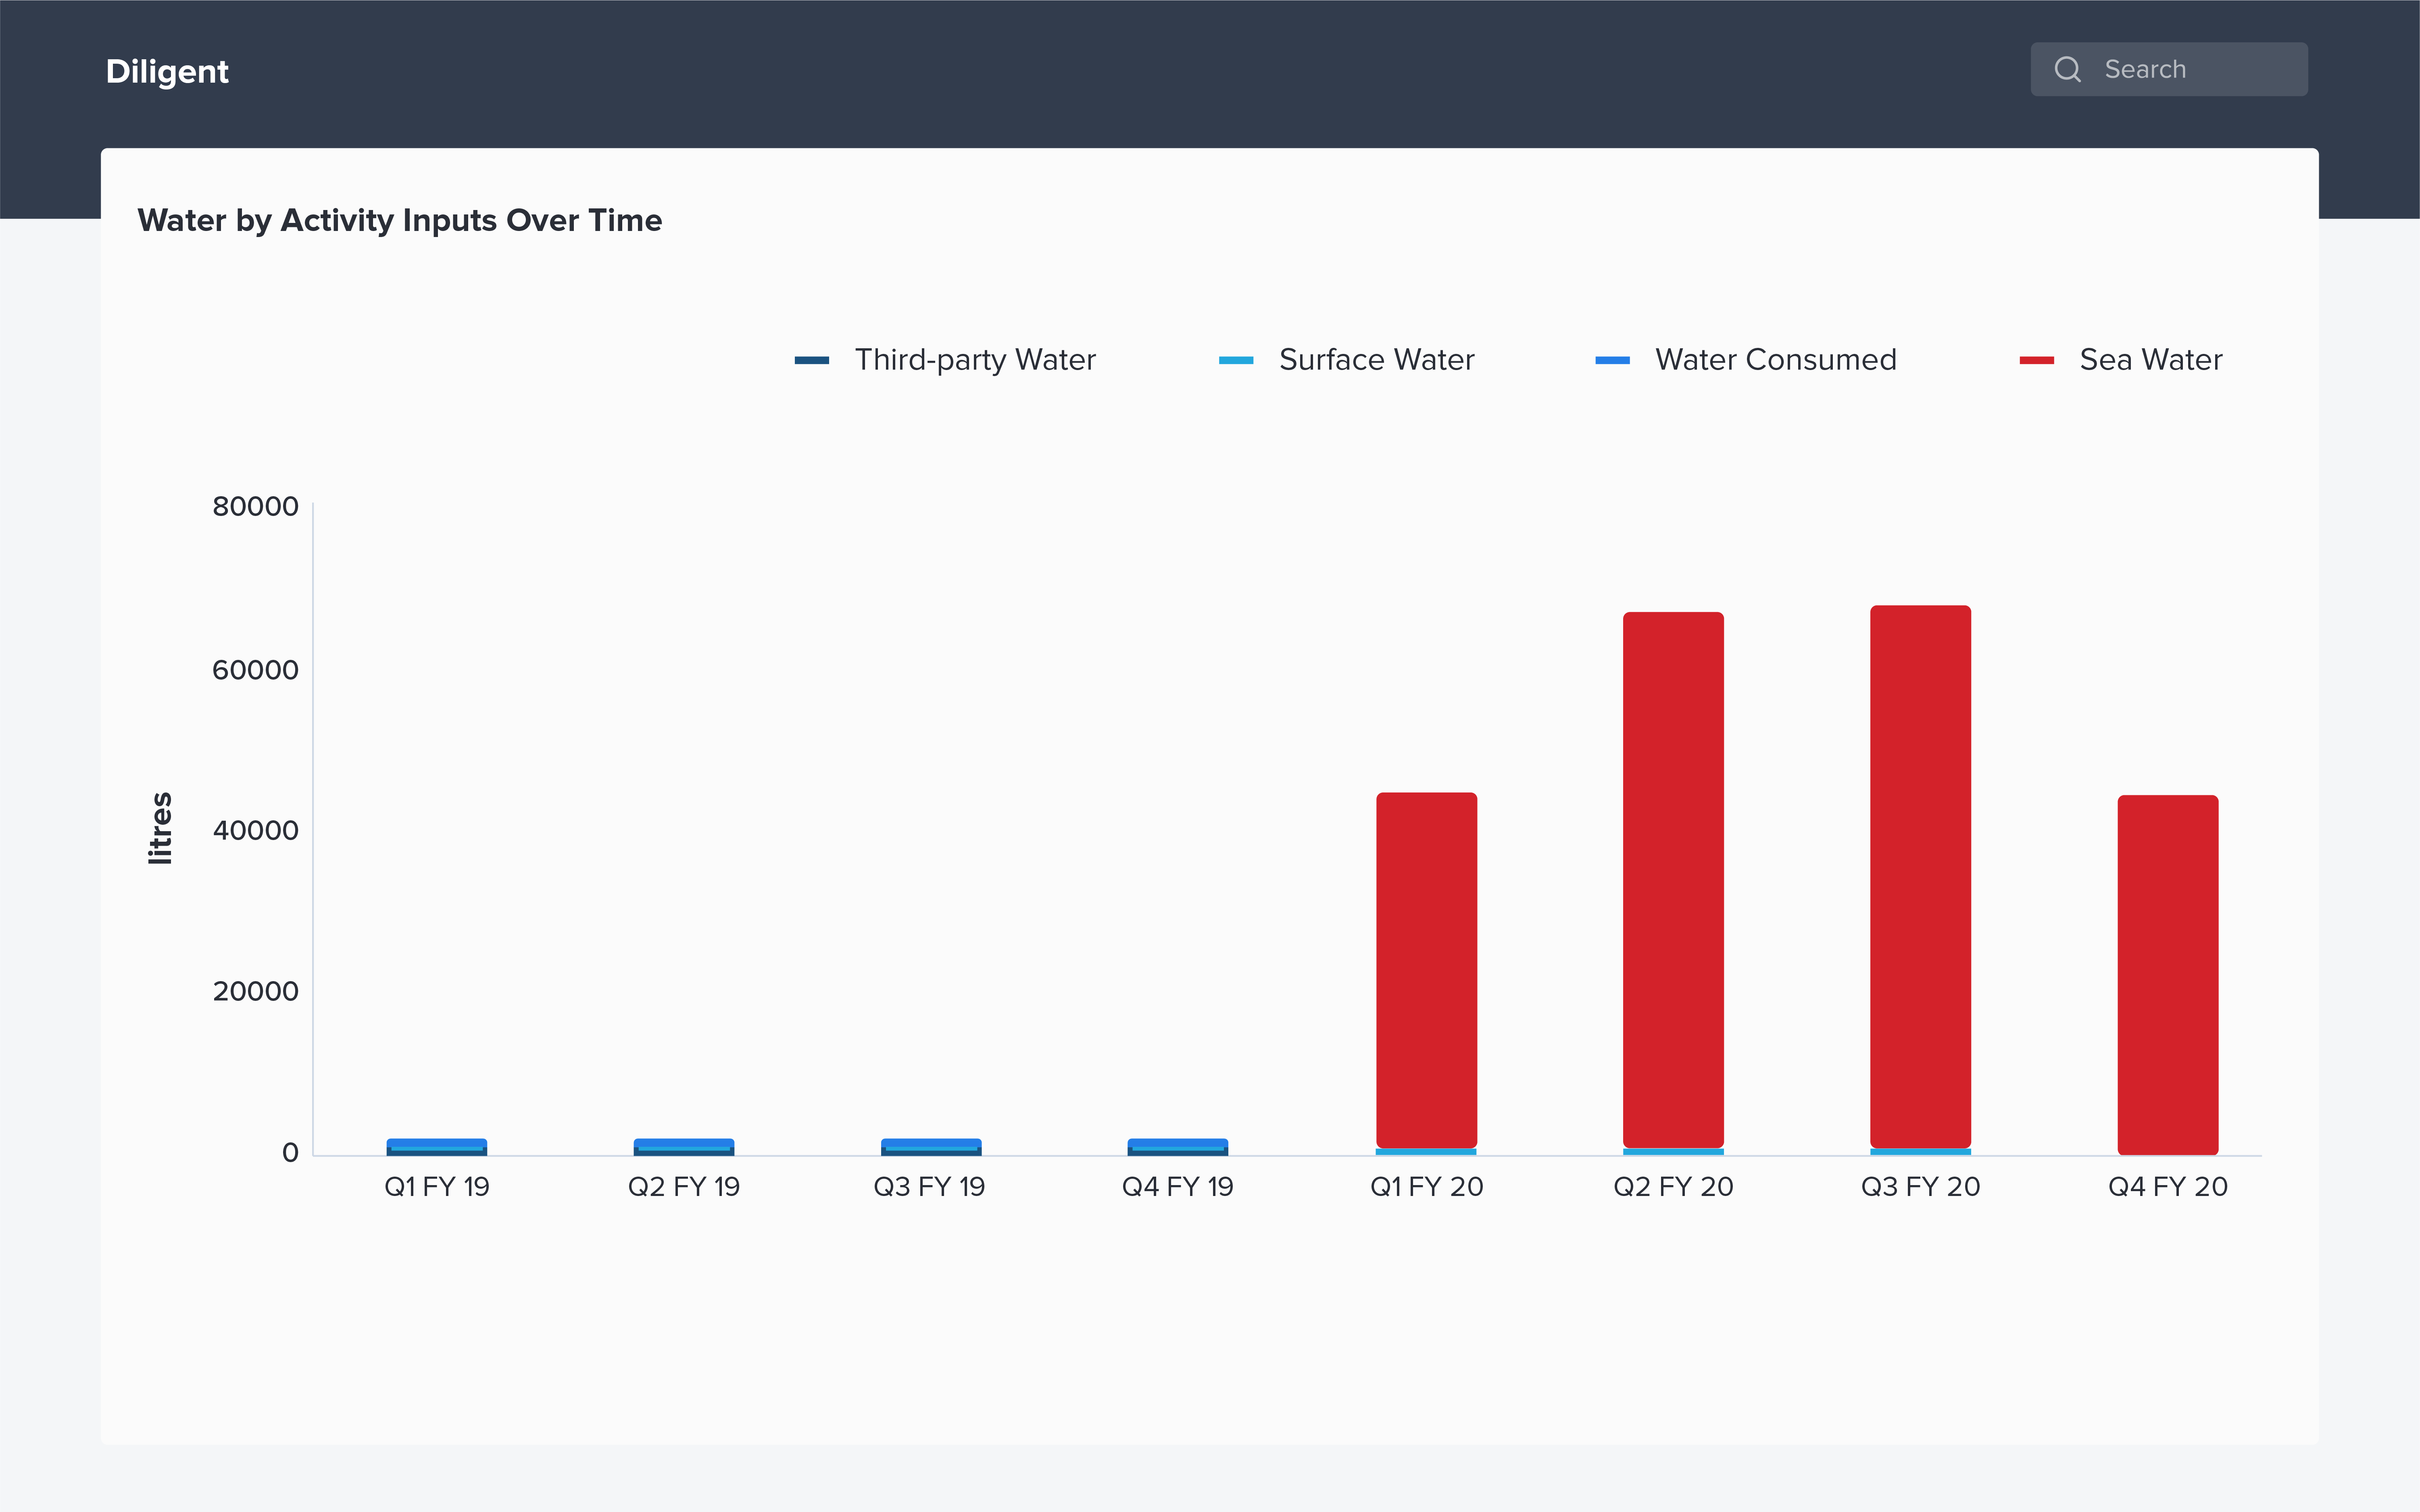The width and height of the screenshot is (2420, 1512).
Task: Click the light blue Surface Water swatch
Action: [x=1236, y=360]
